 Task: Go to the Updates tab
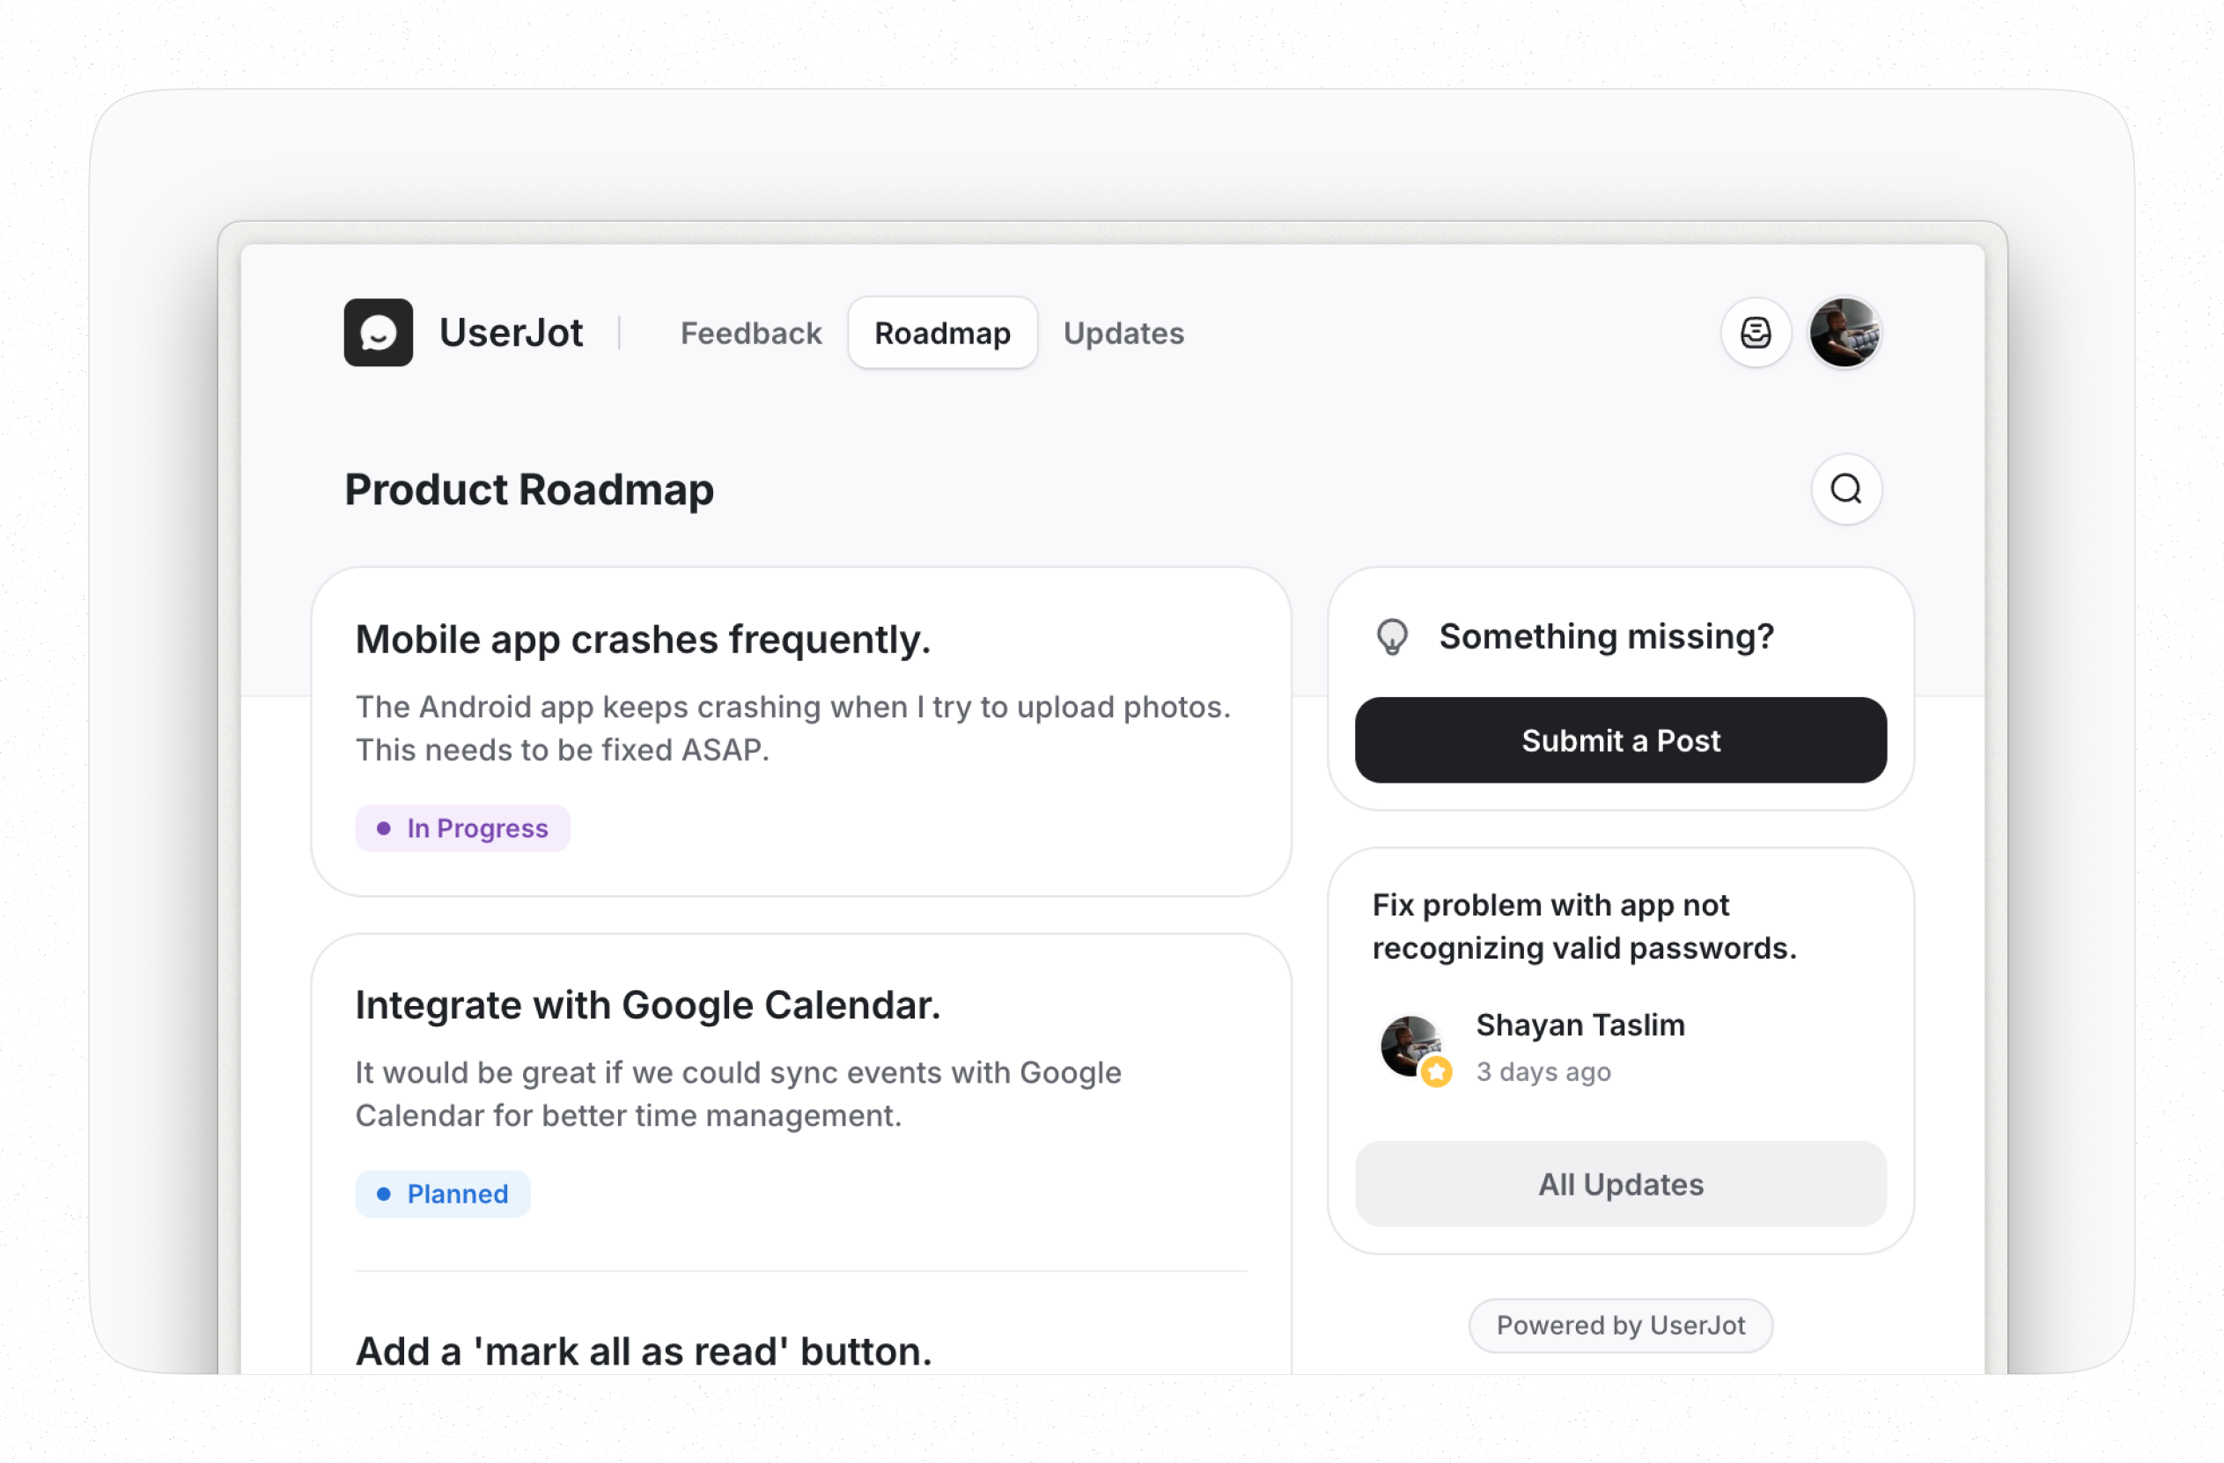pos(1123,334)
